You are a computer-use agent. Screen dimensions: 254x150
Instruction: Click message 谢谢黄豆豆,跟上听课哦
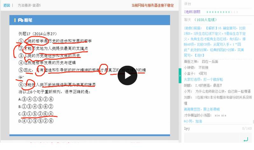point(202,109)
